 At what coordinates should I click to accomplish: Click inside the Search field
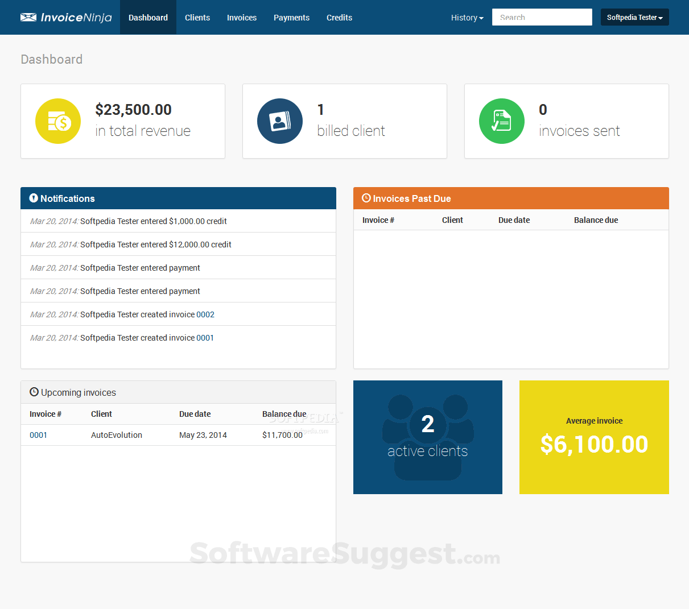(x=541, y=17)
